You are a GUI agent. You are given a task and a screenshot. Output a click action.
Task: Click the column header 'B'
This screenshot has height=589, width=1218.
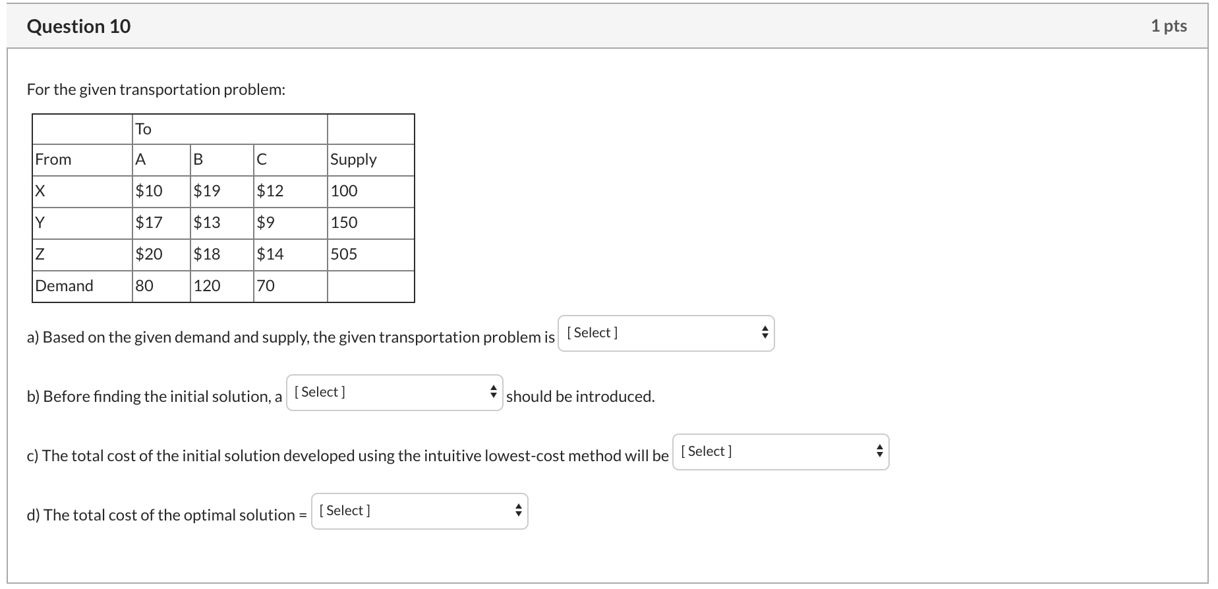[198, 159]
